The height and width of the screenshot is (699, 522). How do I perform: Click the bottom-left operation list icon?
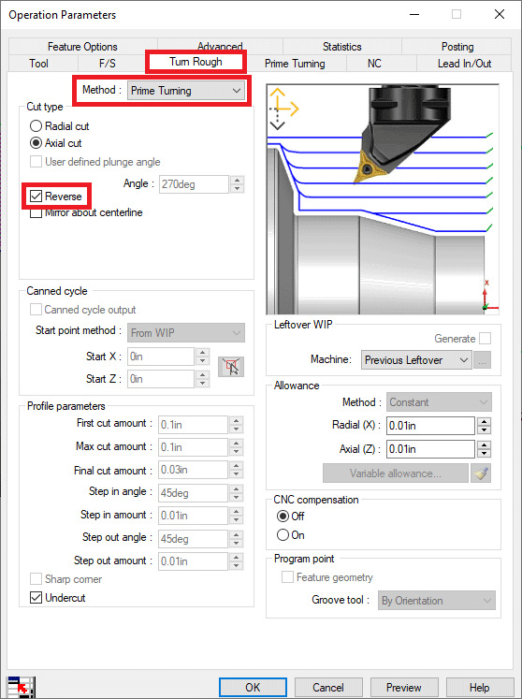pos(21,687)
